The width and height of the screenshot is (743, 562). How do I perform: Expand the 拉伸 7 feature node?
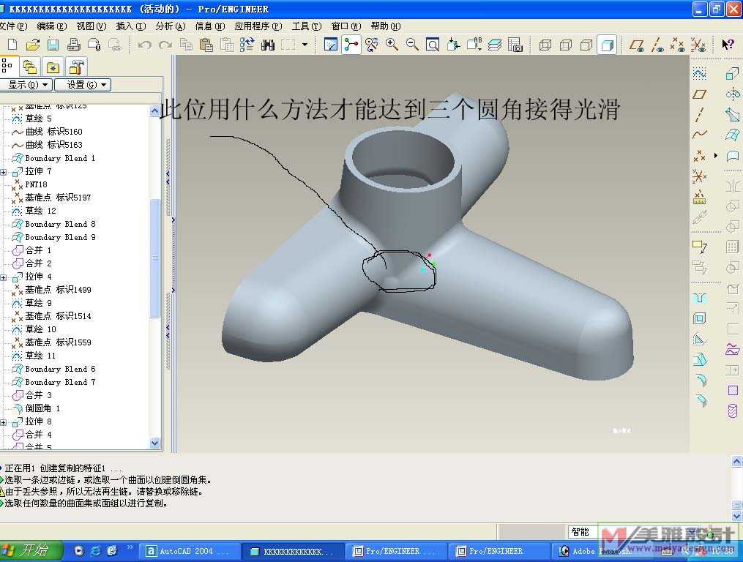pos(4,171)
